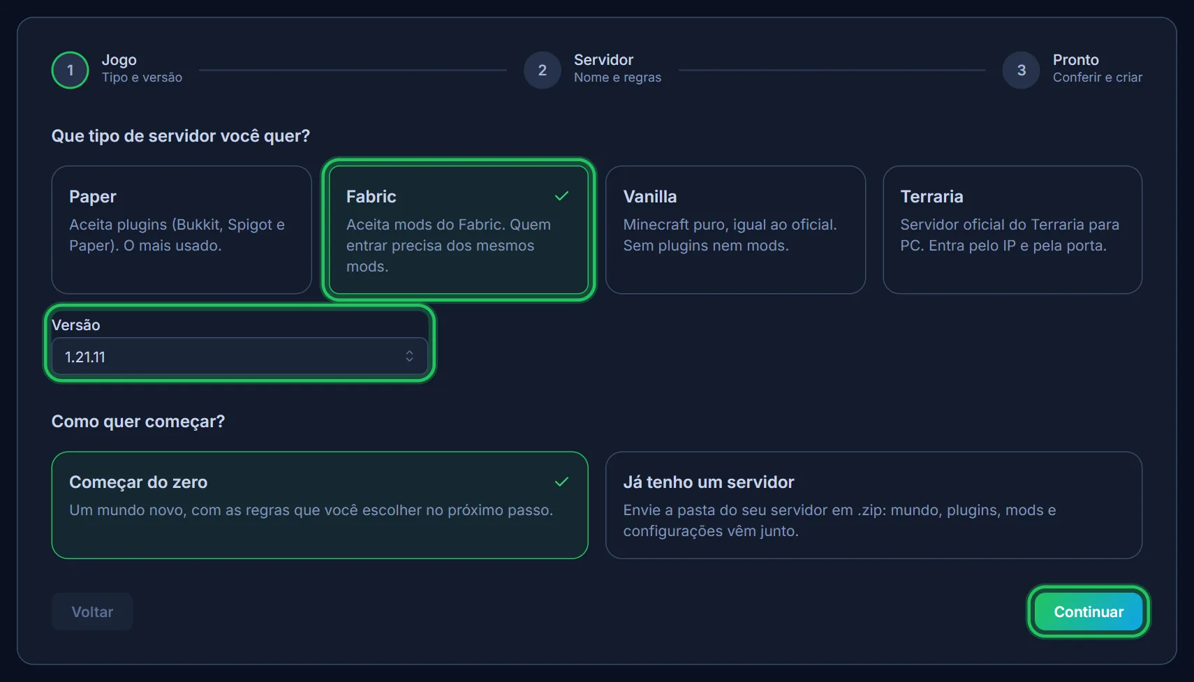Select the Fabric server type card
The width and height of the screenshot is (1194, 682).
459,230
